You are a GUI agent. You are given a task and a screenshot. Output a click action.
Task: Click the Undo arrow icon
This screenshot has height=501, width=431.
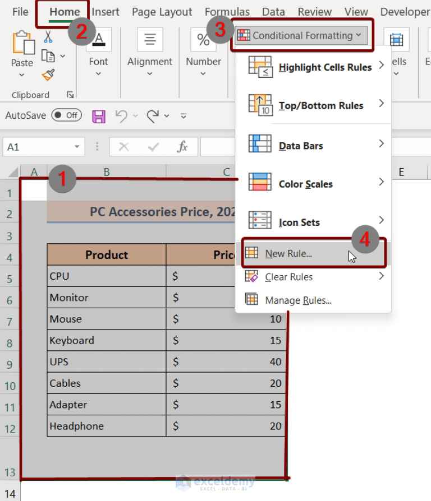122,116
